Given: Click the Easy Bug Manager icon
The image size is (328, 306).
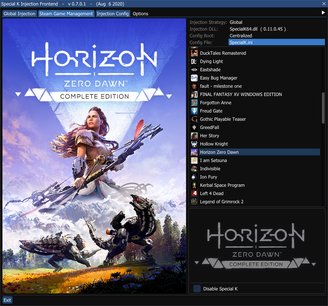Looking at the screenshot, I should tap(194, 78).
